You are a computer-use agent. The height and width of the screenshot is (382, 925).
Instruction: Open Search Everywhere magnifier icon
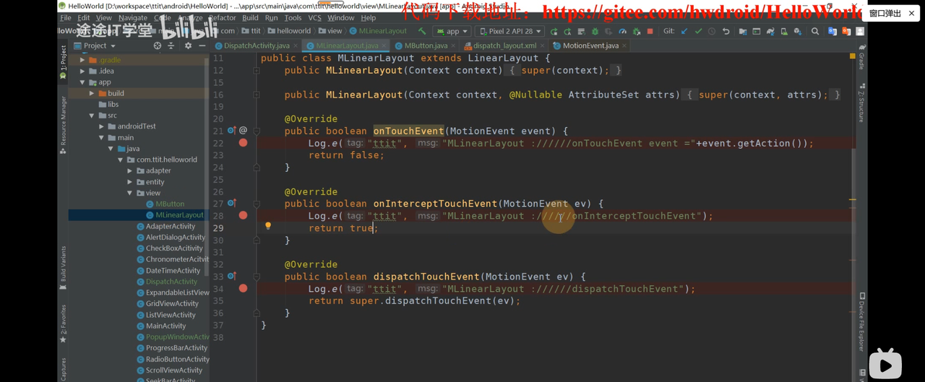point(815,31)
